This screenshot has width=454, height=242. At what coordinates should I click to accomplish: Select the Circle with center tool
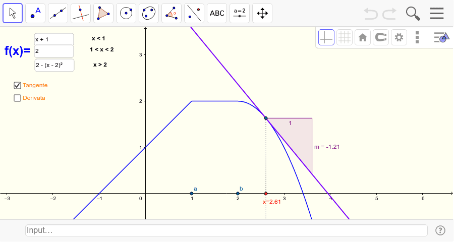point(126,13)
